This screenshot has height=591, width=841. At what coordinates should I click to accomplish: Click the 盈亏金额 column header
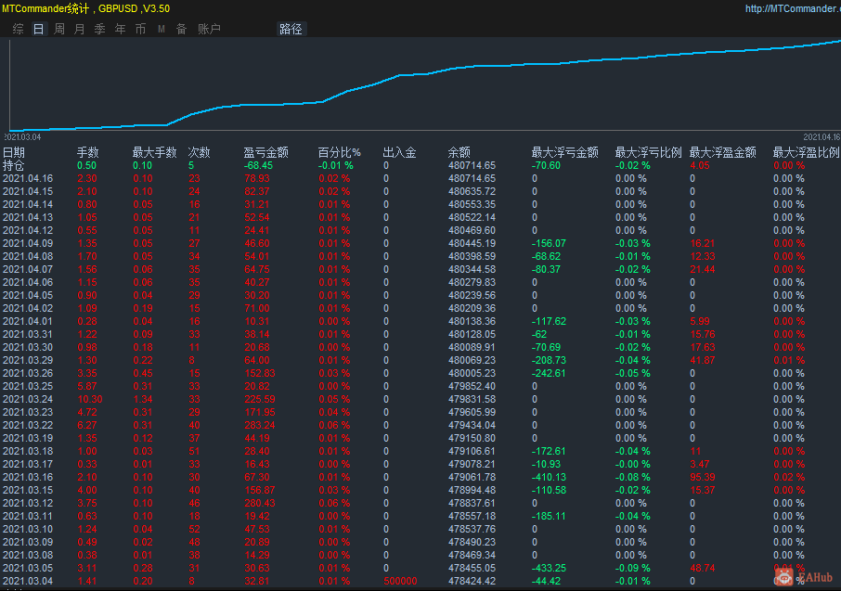[265, 152]
